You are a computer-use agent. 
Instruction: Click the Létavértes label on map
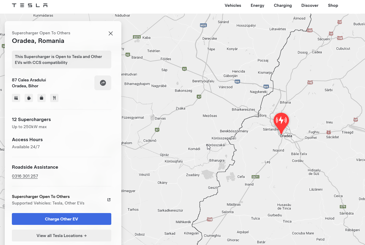[x=277, y=29]
